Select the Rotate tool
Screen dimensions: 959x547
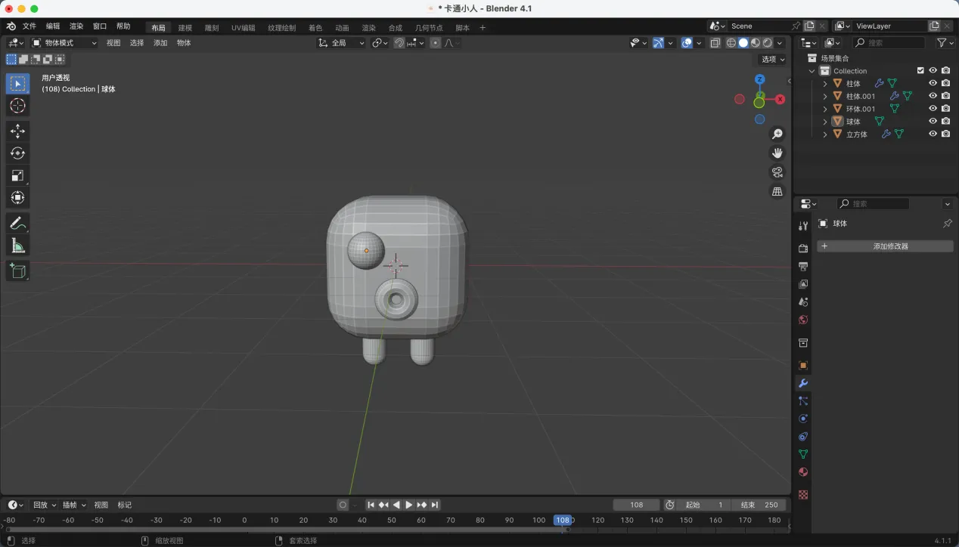(17, 153)
